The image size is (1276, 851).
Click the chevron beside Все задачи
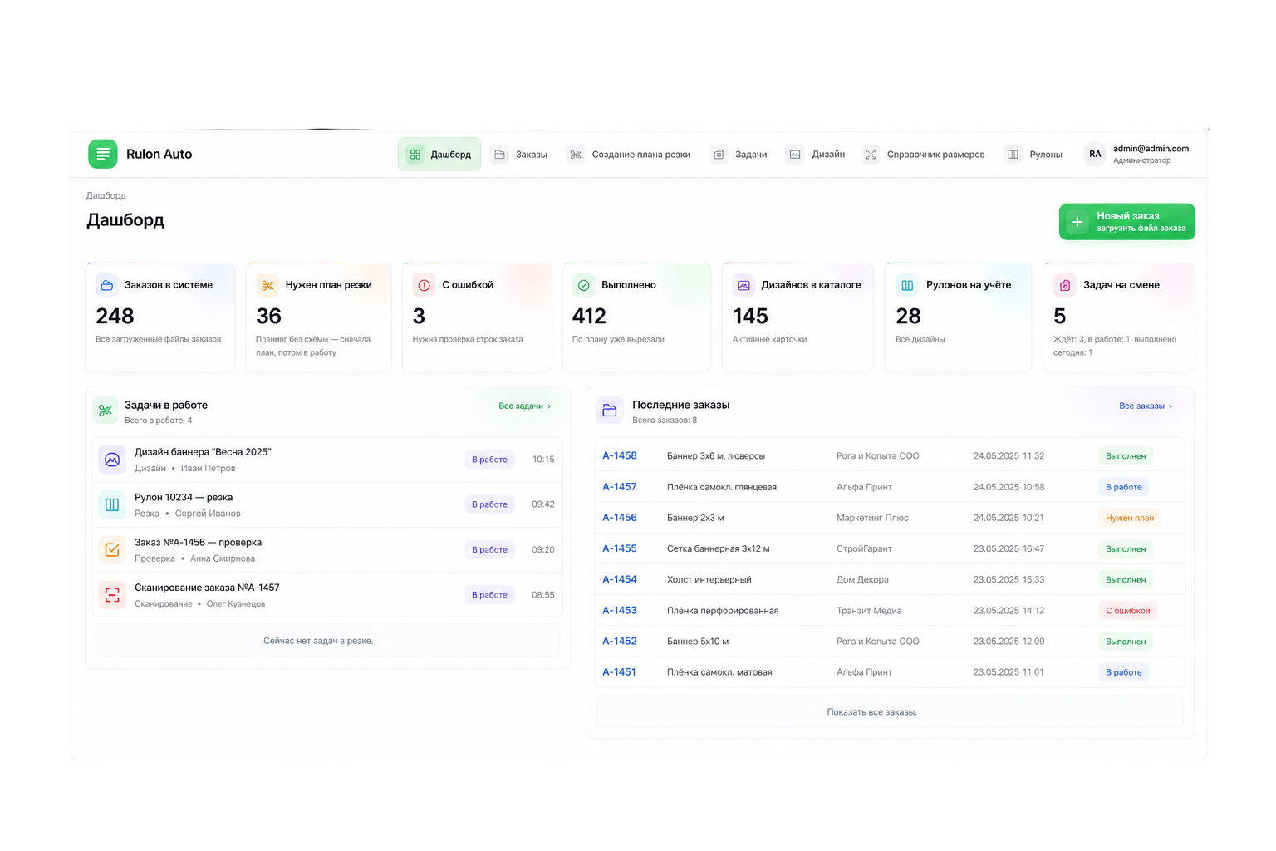click(549, 406)
